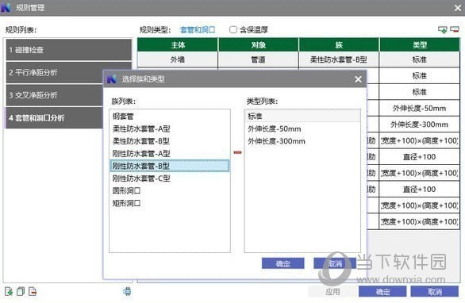The width and height of the screenshot is (465, 303).
Task: Click the 外伸长度-50mm cell in the table
Action: pyautogui.click(x=419, y=108)
